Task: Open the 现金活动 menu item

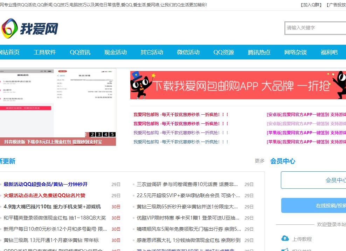Action: [x=116, y=52]
